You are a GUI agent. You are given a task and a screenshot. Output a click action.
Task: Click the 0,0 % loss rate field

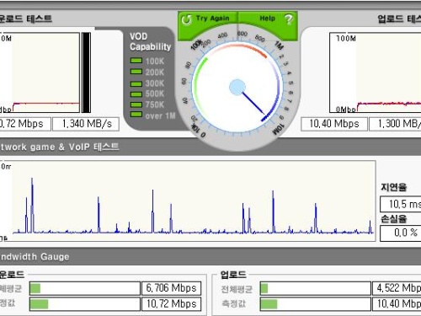[401, 233]
